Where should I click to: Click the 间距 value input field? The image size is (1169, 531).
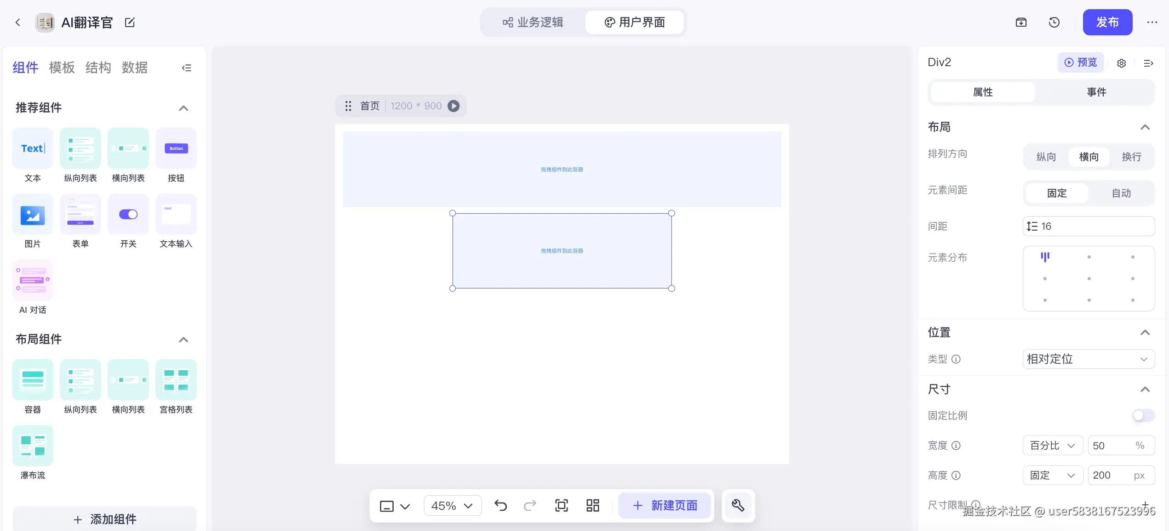click(x=1089, y=226)
